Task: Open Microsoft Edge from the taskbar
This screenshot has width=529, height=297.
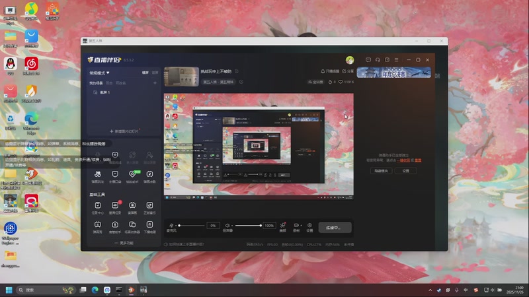Action: point(95,290)
